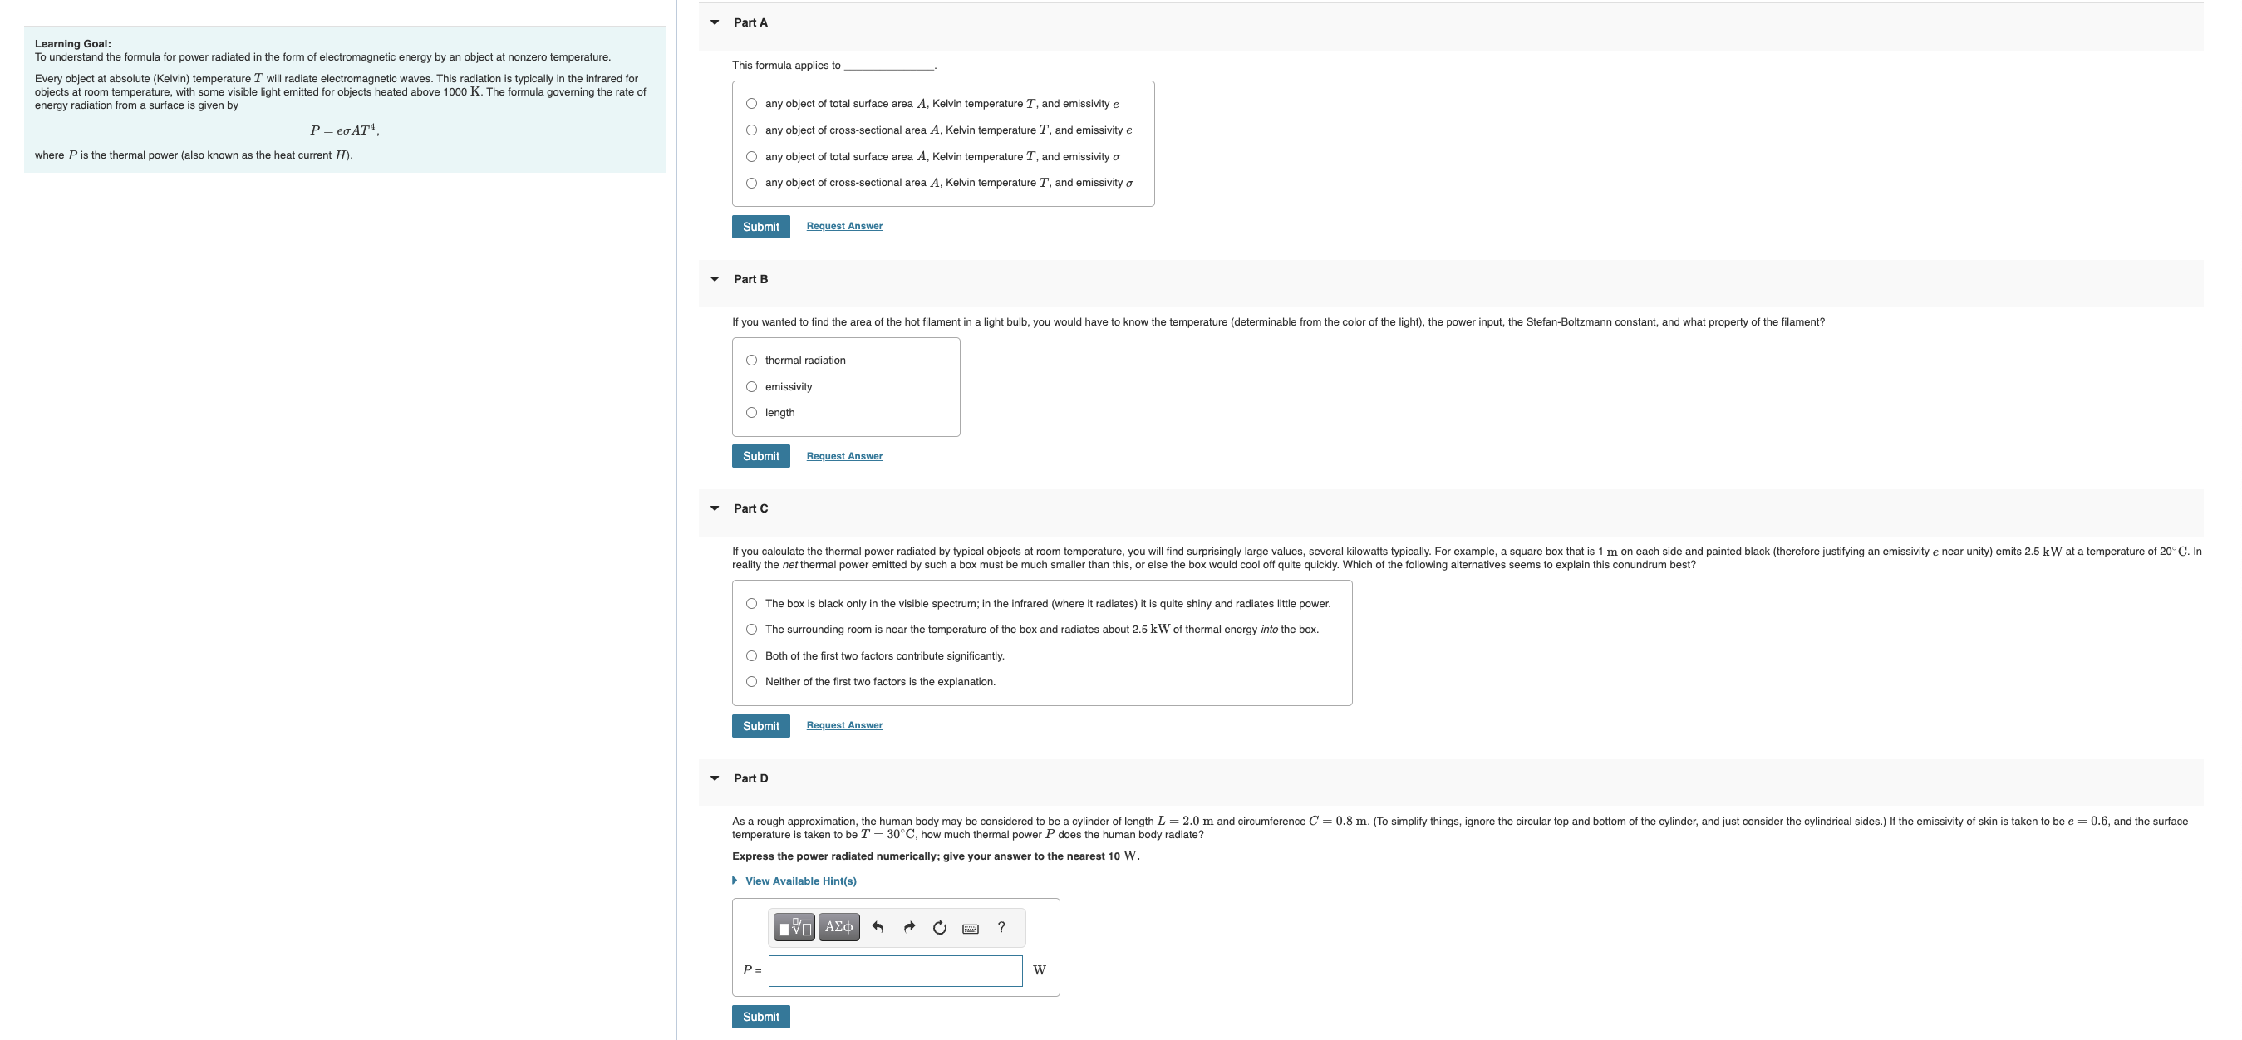The height and width of the screenshot is (1040, 2242).
Task: Open the math templates (square root) palette
Action: click(x=794, y=927)
